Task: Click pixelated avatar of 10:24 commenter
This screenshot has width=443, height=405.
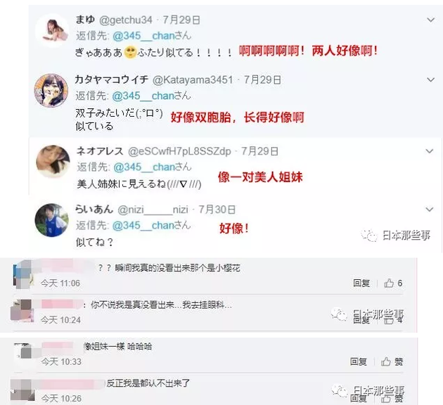Action: (x=22, y=311)
